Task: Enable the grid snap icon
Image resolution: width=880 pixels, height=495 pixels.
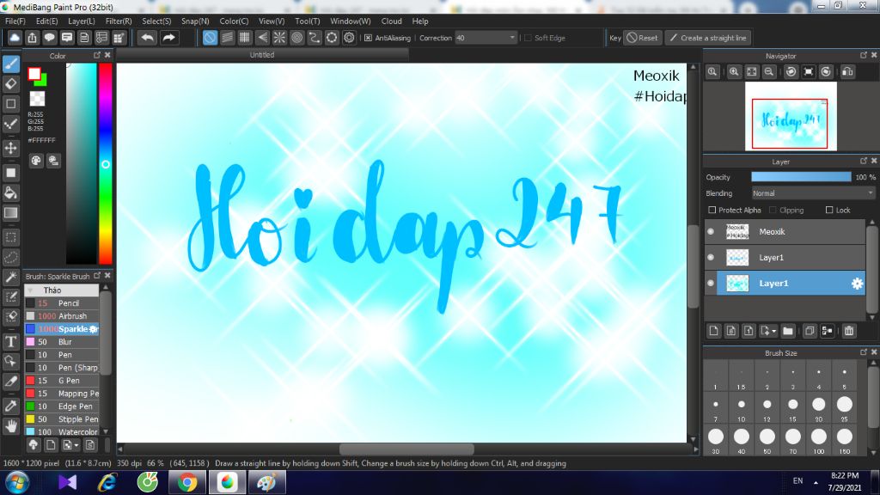Action: (245, 38)
